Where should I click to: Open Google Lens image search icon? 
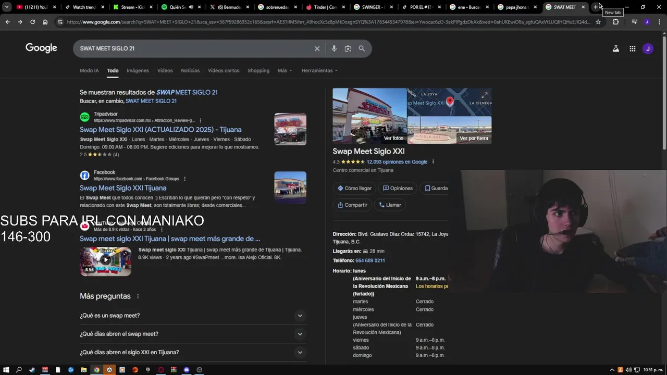click(x=348, y=48)
